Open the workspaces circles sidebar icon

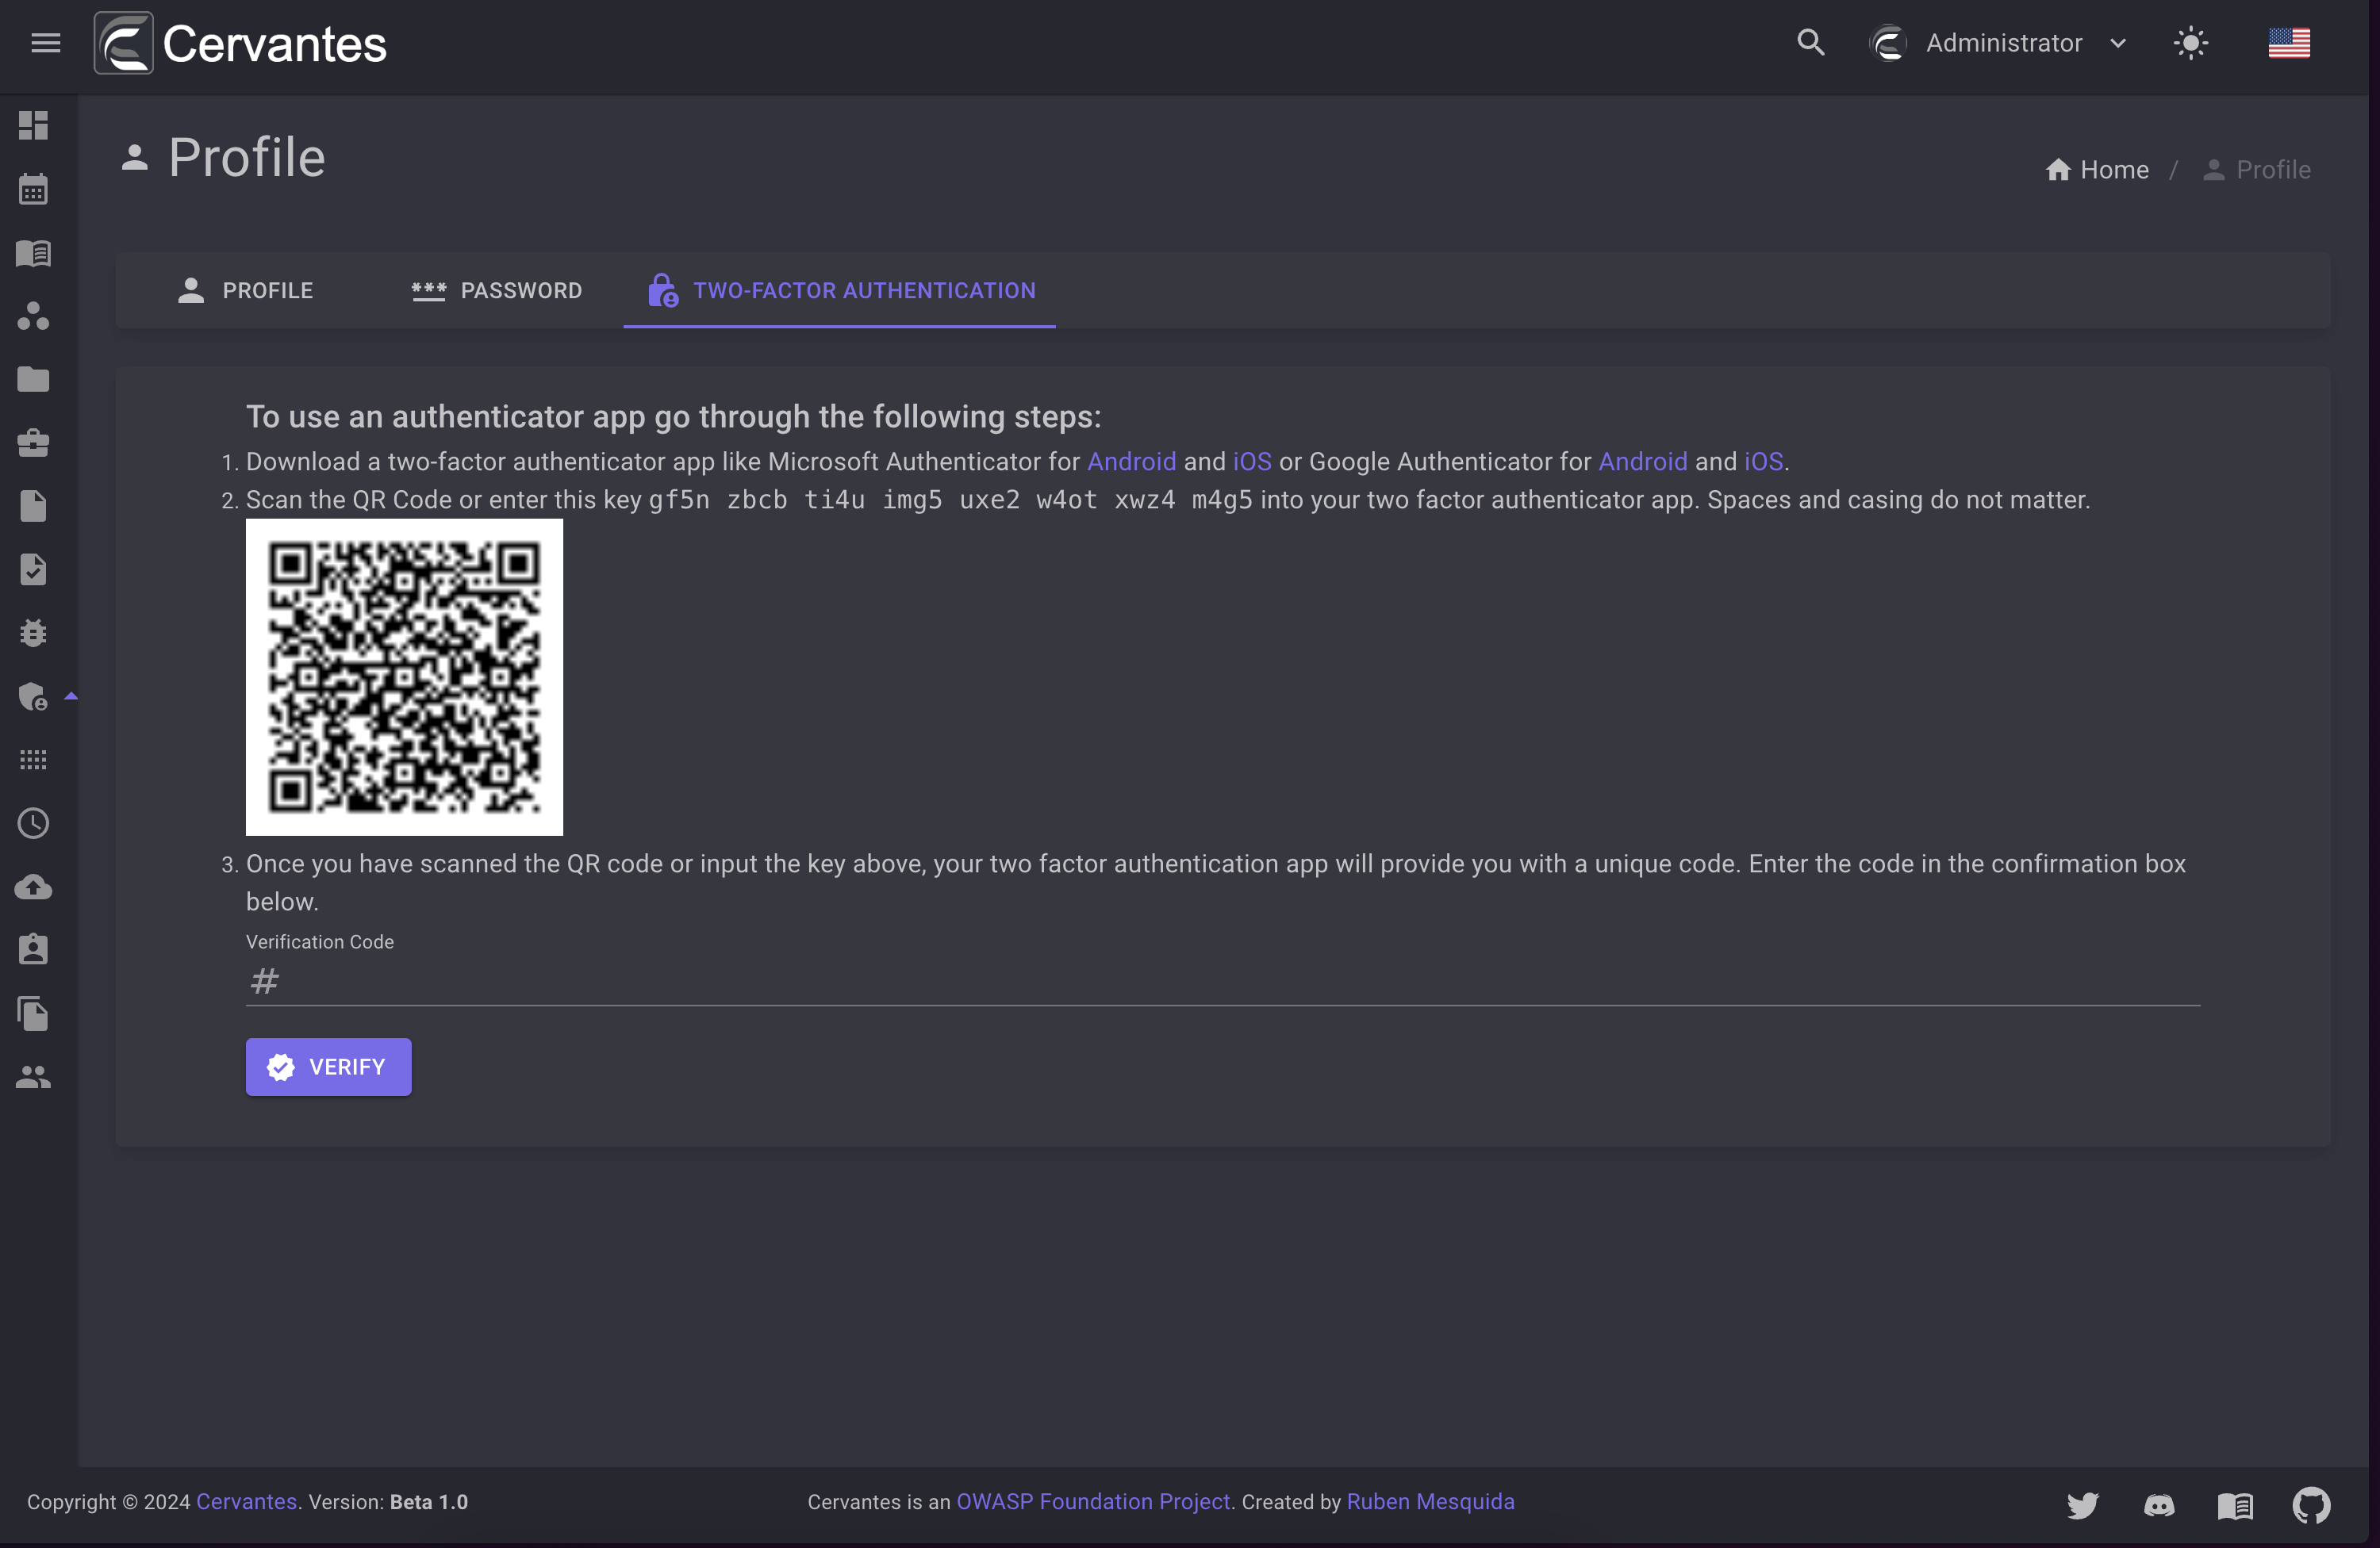[x=33, y=316]
